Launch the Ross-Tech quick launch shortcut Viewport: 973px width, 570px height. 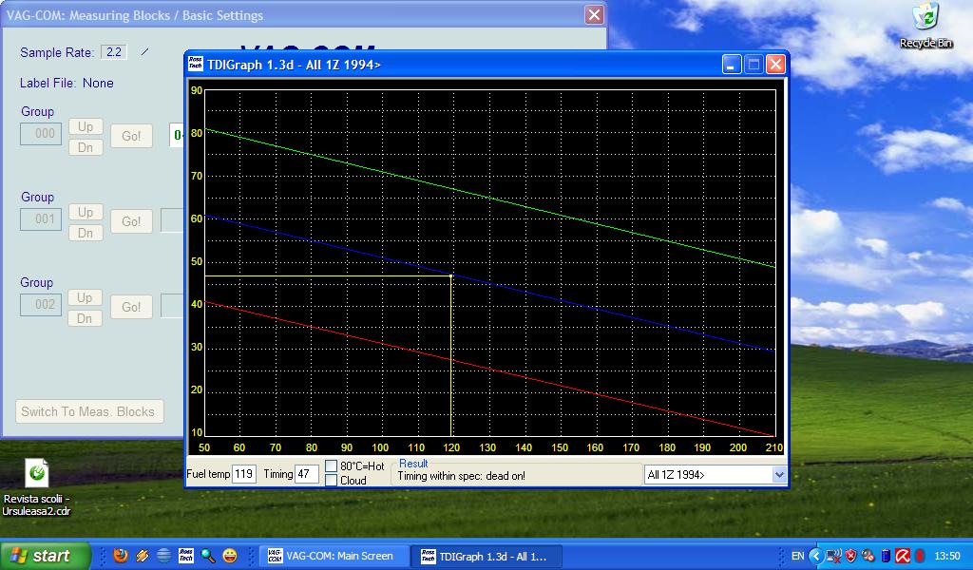tap(185, 556)
